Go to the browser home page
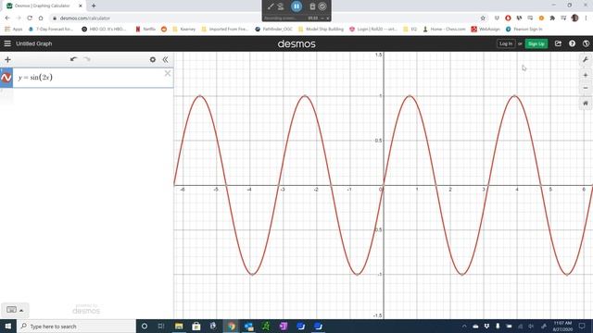Screen dimensions: 593x333 [x=41, y=18]
